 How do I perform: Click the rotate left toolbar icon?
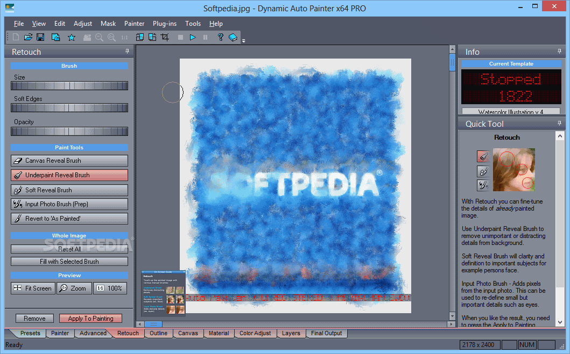(x=139, y=37)
